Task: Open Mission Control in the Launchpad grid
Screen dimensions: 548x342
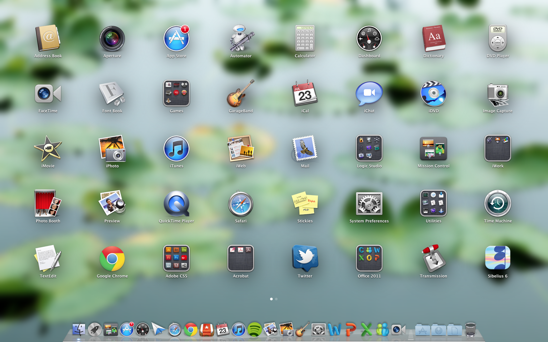Action: coord(434,149)
